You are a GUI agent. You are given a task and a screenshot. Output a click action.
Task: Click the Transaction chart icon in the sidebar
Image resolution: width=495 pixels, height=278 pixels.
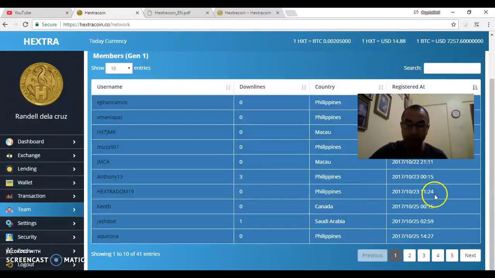click(x=9, y=196)
